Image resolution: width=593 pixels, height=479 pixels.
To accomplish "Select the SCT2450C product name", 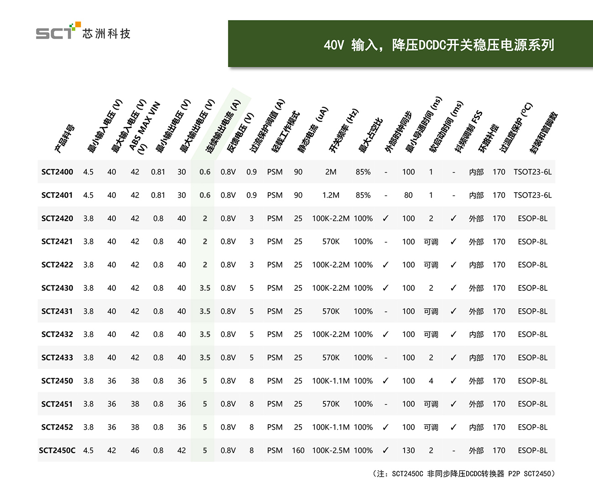I will [57, 451].
